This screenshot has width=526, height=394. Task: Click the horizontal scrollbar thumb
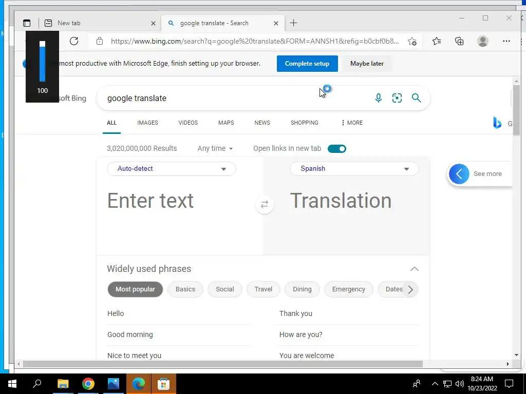click(x=223, y=364)
